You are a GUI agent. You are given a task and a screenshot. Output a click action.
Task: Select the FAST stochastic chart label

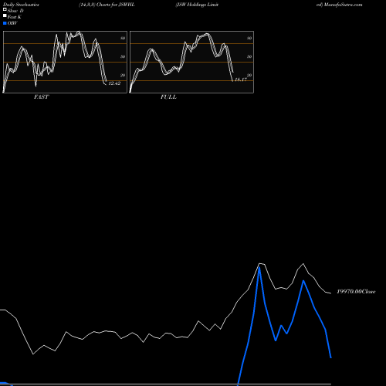41,97
